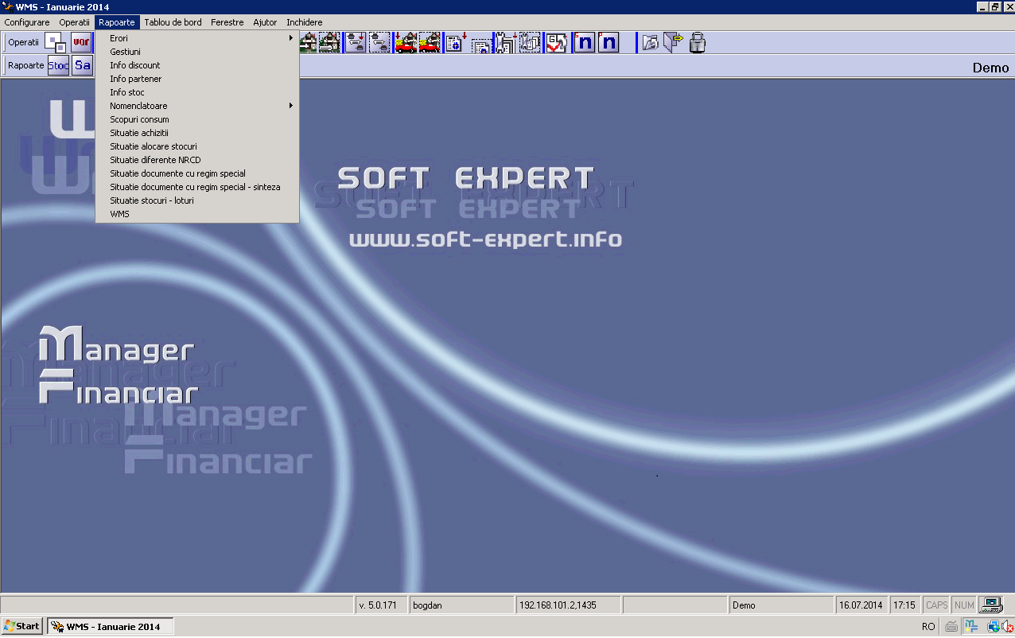The image size is (1015, 638).
Task: Click the Windows Start button
Action: pos(21,626)
